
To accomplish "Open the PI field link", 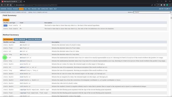I will (x=21, y=29).
